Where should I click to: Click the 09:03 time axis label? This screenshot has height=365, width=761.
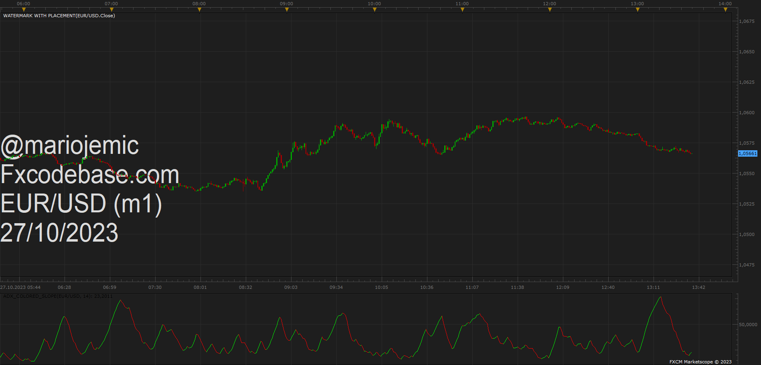pos(291,287)
